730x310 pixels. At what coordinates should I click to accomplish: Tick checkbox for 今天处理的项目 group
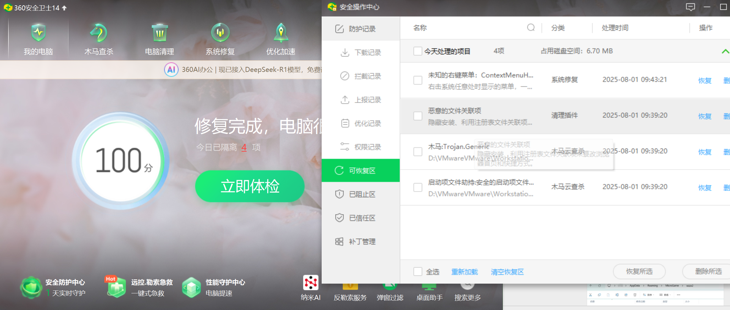click(x=418, y=51)
